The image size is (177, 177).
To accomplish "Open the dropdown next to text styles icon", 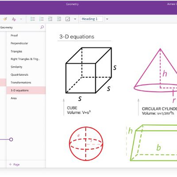I will [x=21, y=19].
